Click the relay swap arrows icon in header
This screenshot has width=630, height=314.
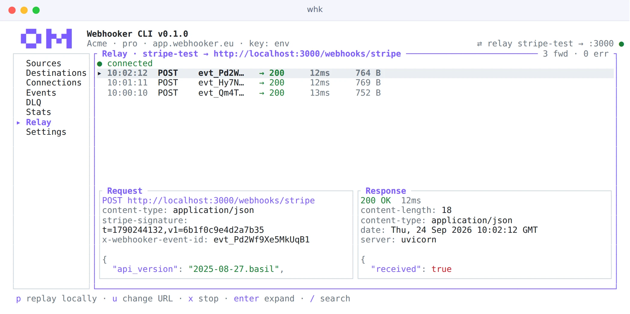479,44
